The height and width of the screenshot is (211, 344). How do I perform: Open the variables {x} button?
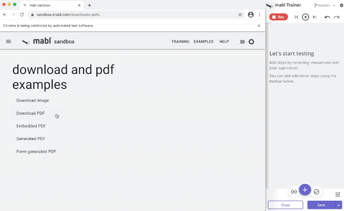pyautogui.click(x=294, y=192)
